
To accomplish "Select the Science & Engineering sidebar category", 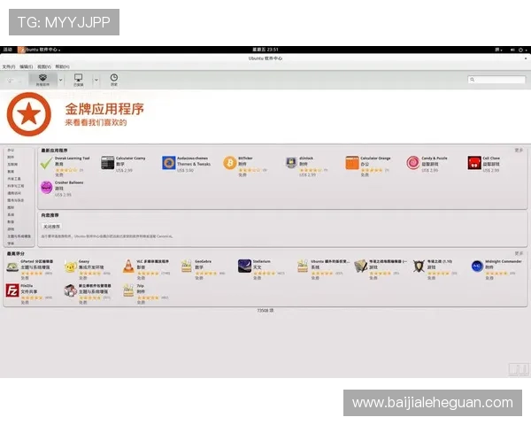I will (16, 186).
